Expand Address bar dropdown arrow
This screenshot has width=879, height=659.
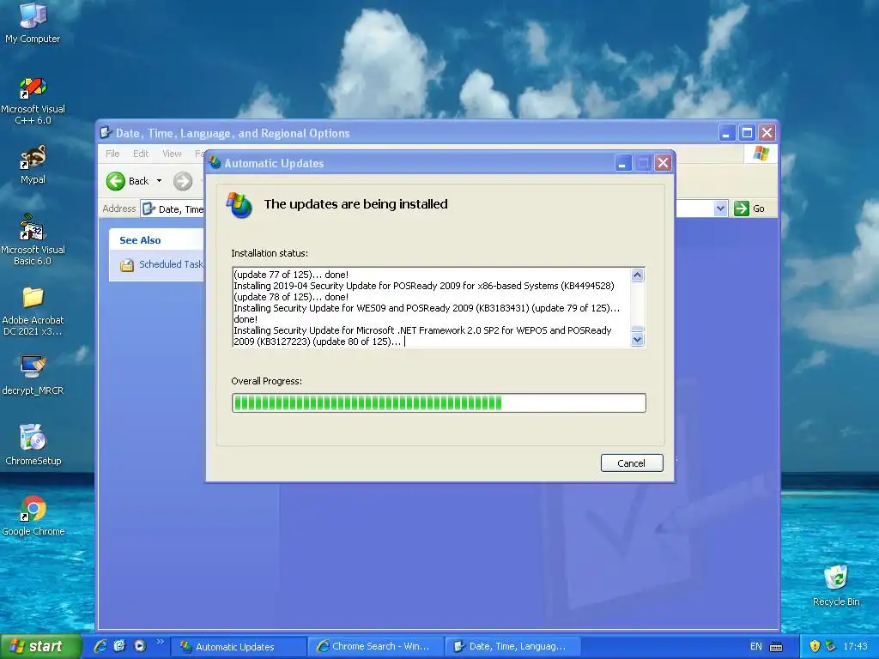(721, 209)
